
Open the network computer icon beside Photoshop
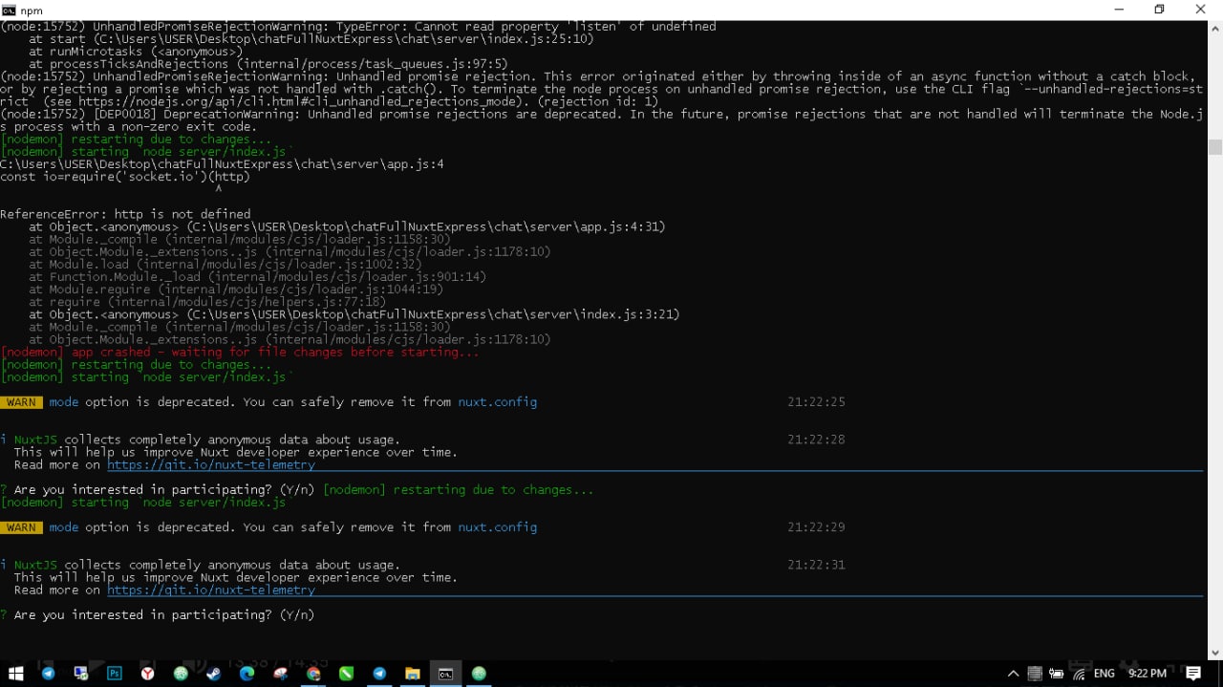click(x=81, y=674)
